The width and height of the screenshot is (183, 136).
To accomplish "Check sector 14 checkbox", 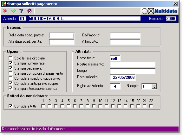I will click(126, 106).
